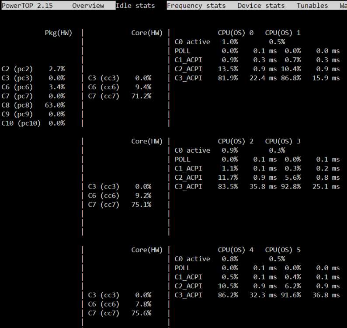Click the 83.5% C3_ACPI value
The width and height of the screenshot is (347, 328).
[x=228, y=186]
